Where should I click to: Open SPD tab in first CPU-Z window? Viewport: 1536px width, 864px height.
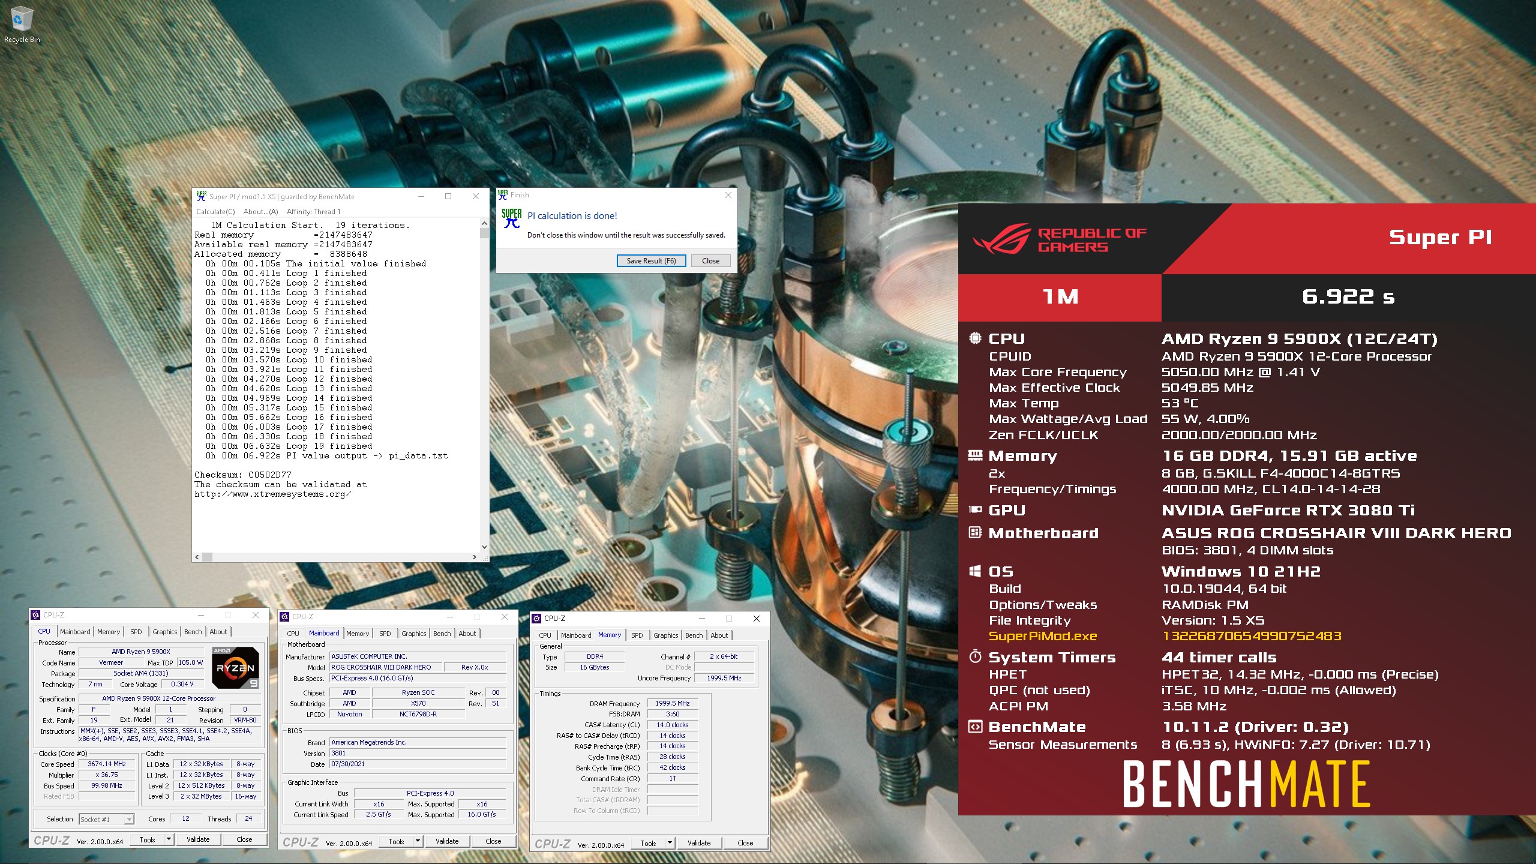click(136, 632)
